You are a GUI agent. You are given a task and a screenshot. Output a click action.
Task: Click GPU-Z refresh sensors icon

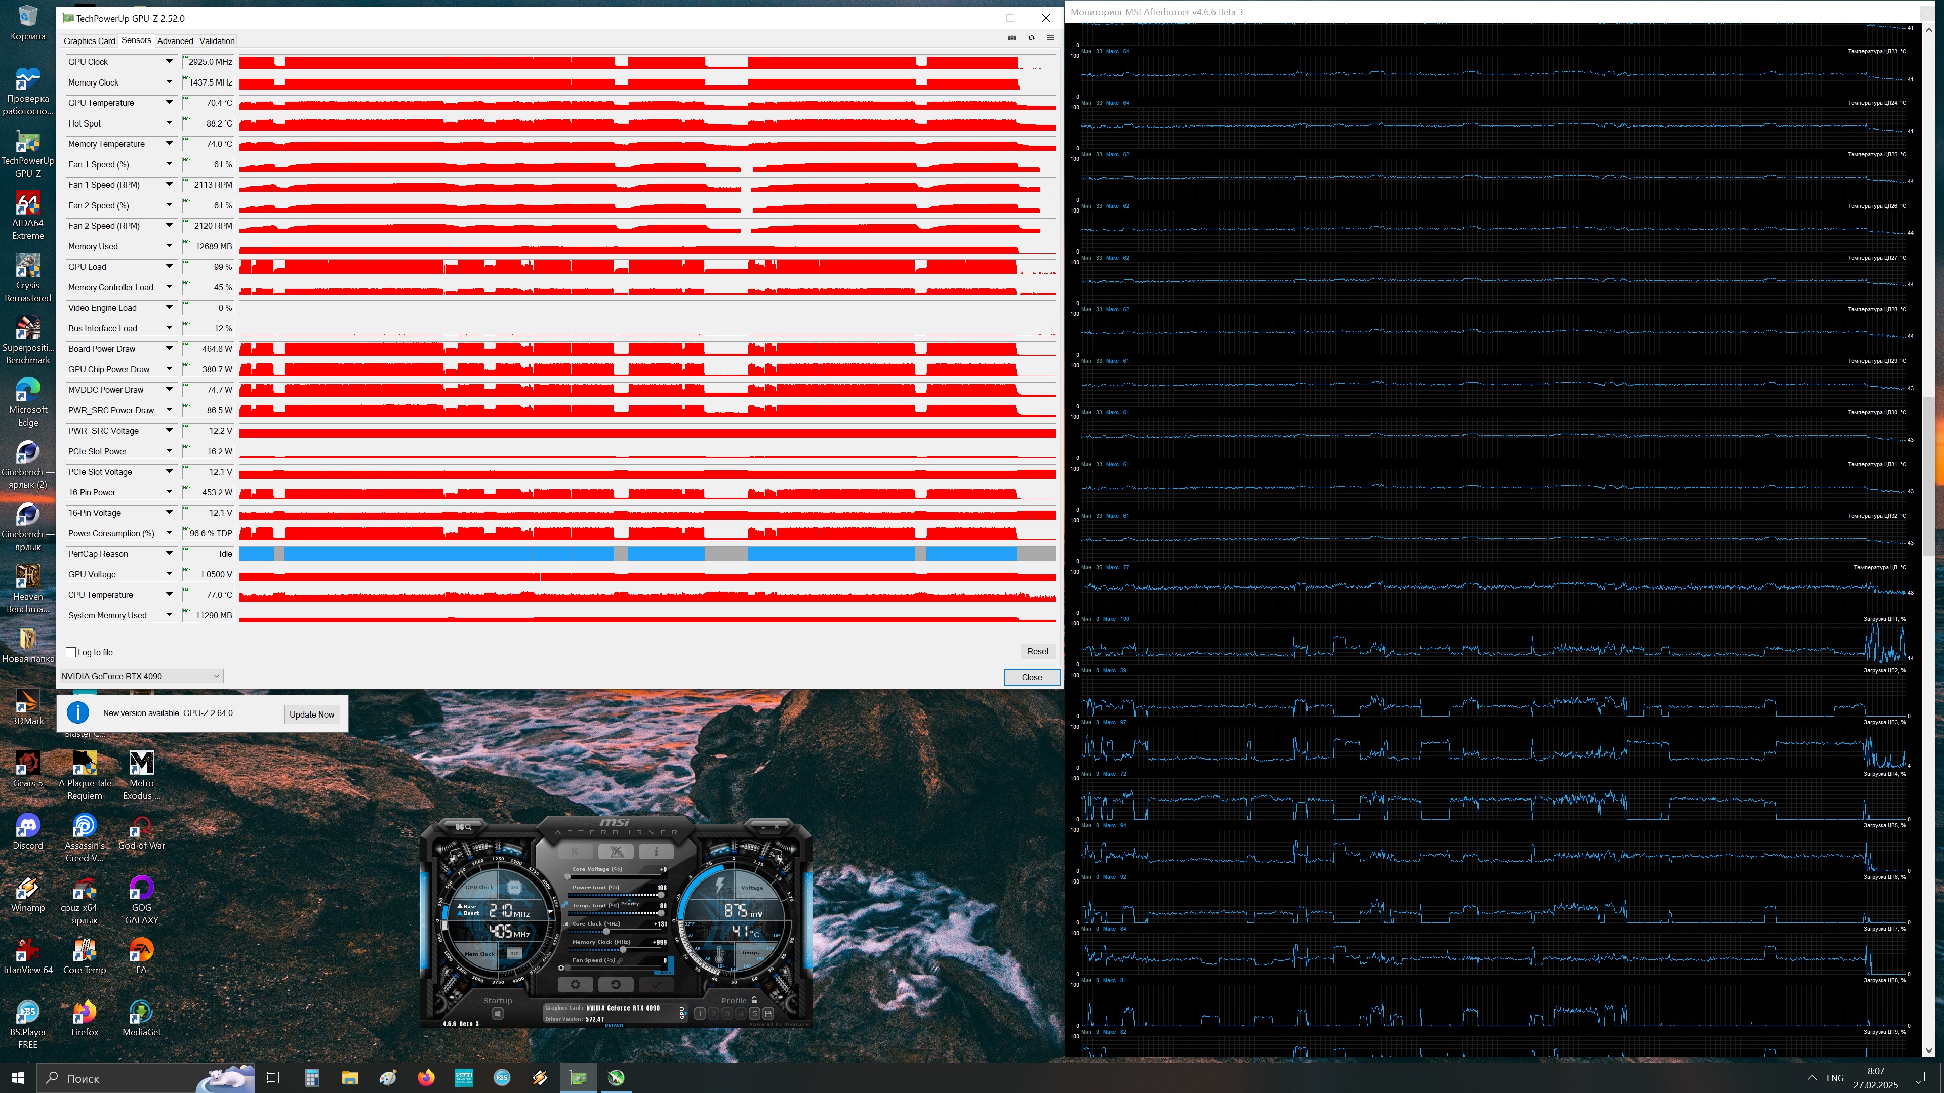pos(1031,38)
